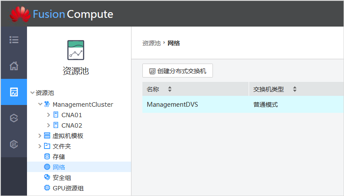Select GPU资源组 in the tree
This screenshot has height=196, width=344.
click(x=68, y=188)
